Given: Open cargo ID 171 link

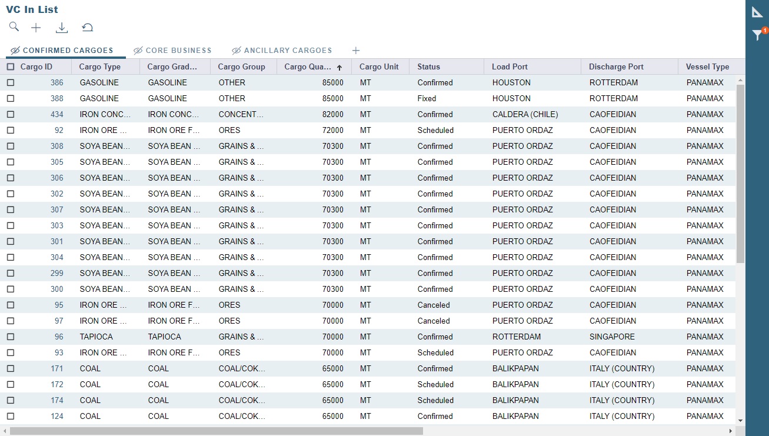Looking at the screenshot, I should 57,369.
